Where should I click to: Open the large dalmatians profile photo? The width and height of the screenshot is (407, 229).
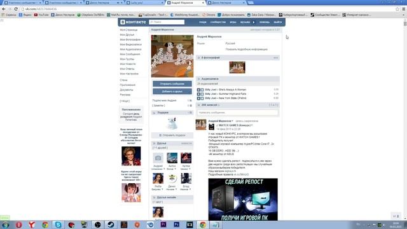point(172,56)
